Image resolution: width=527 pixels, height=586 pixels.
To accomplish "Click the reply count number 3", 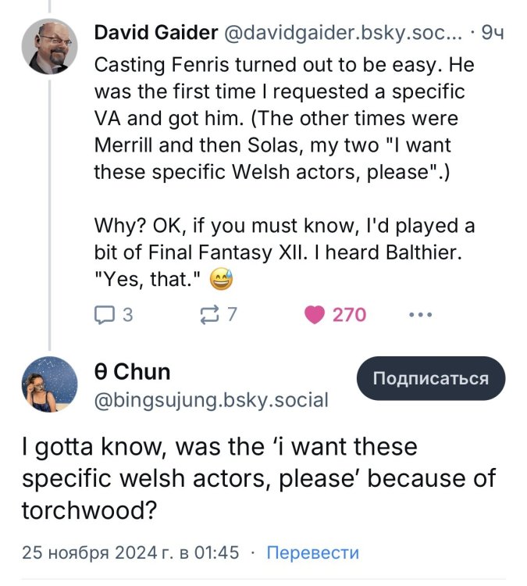I will (x=127, y=315).
